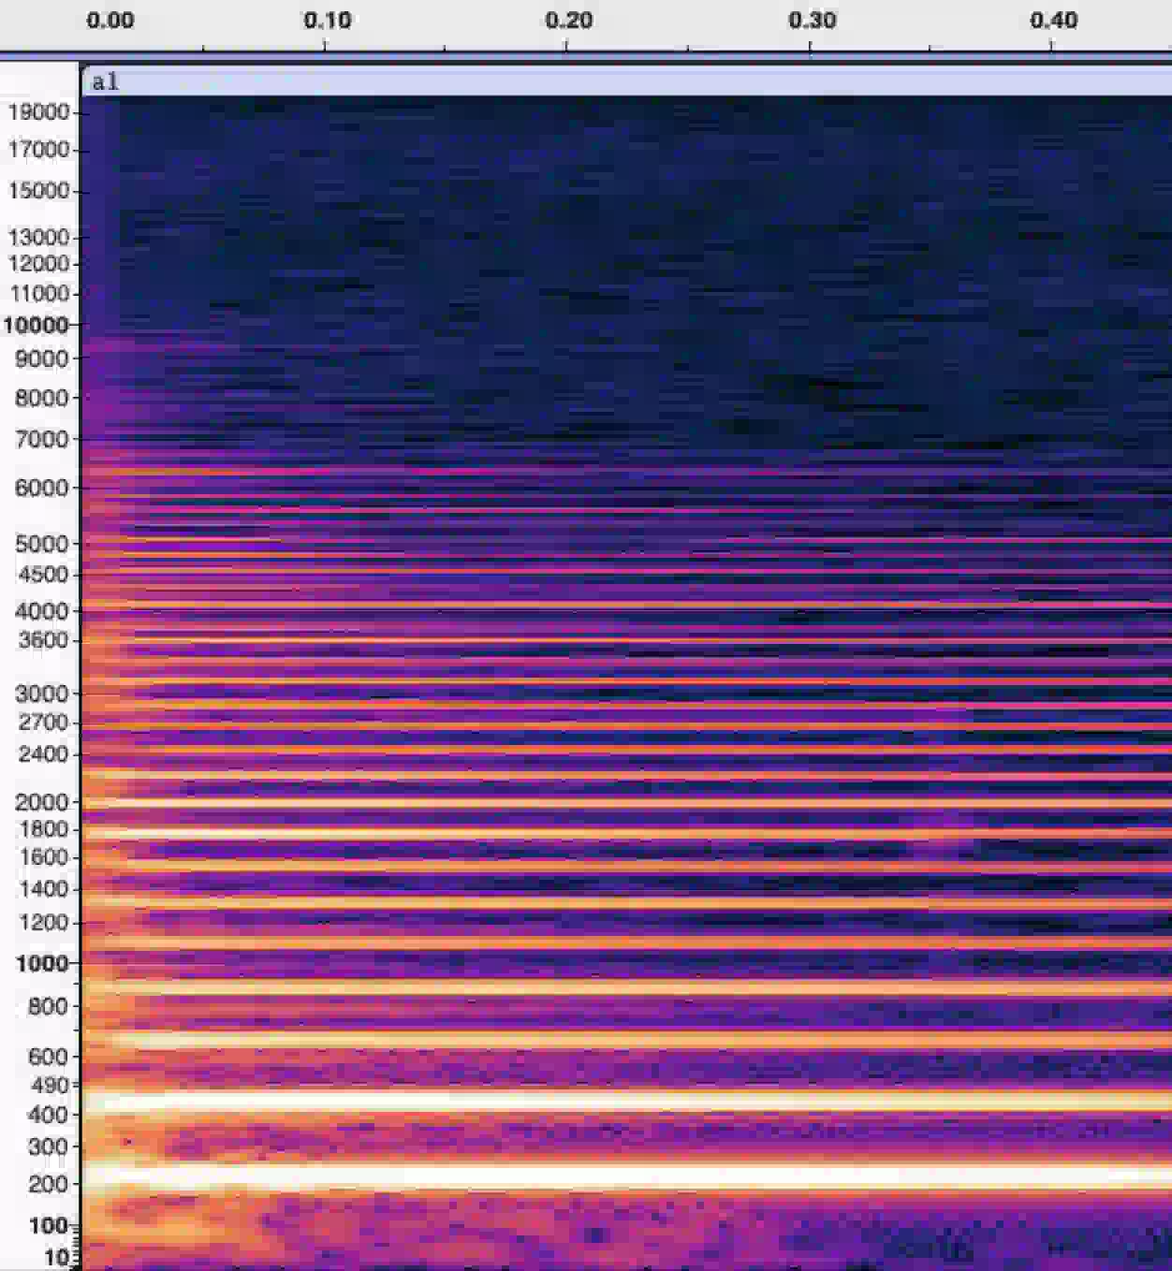Click 4500 on the frequency scale
The width and height of the screenshot is (1172, 1271).
(41, 575)
